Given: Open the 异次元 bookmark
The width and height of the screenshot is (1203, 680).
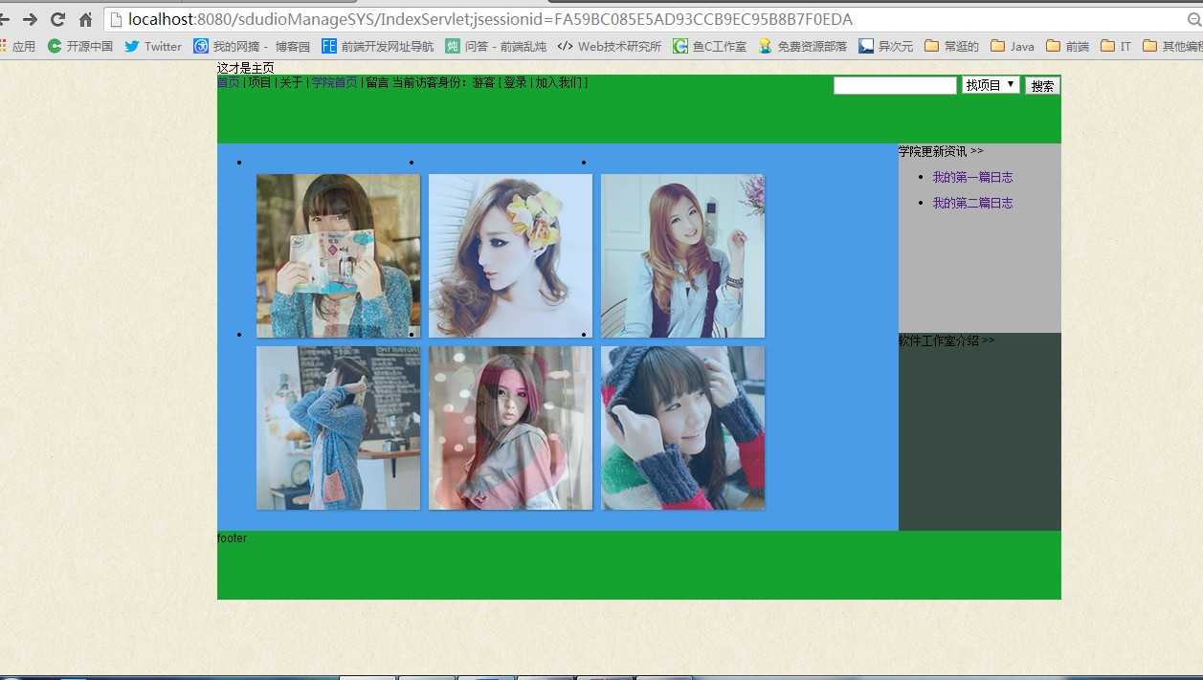Looking at the screenshot, I should click(x=885, y=46).
